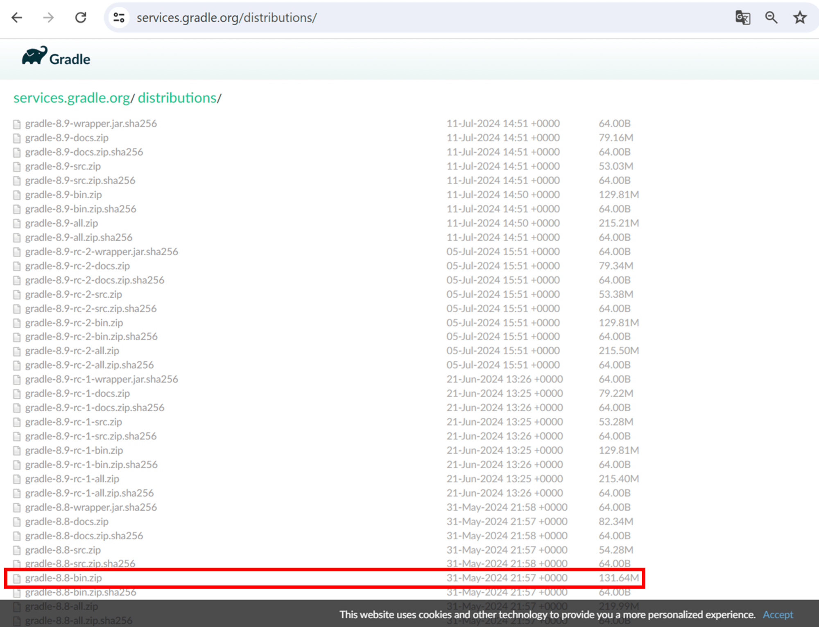Open the distributions breadcrumb link
The height and width of the screenshot is (627, 819).
[177, 98]
